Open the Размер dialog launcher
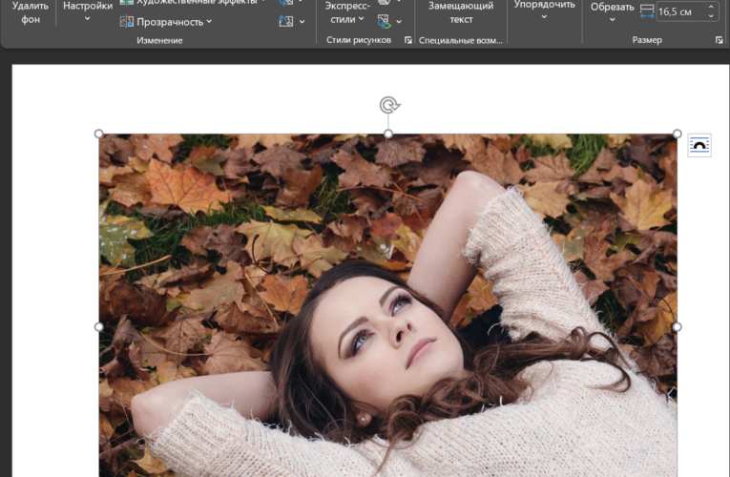730x477 pixels. 720,40
